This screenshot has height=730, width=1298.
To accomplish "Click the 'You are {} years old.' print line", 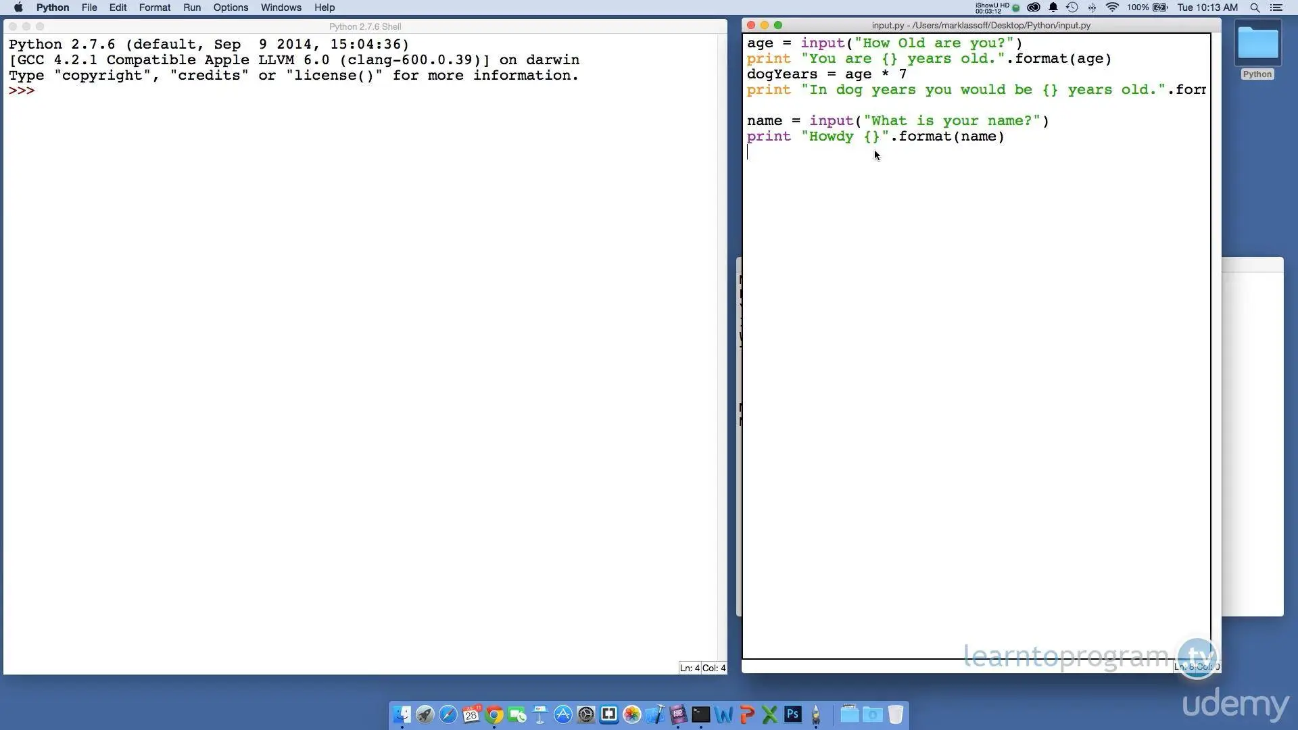I will [x=929, y=59].
